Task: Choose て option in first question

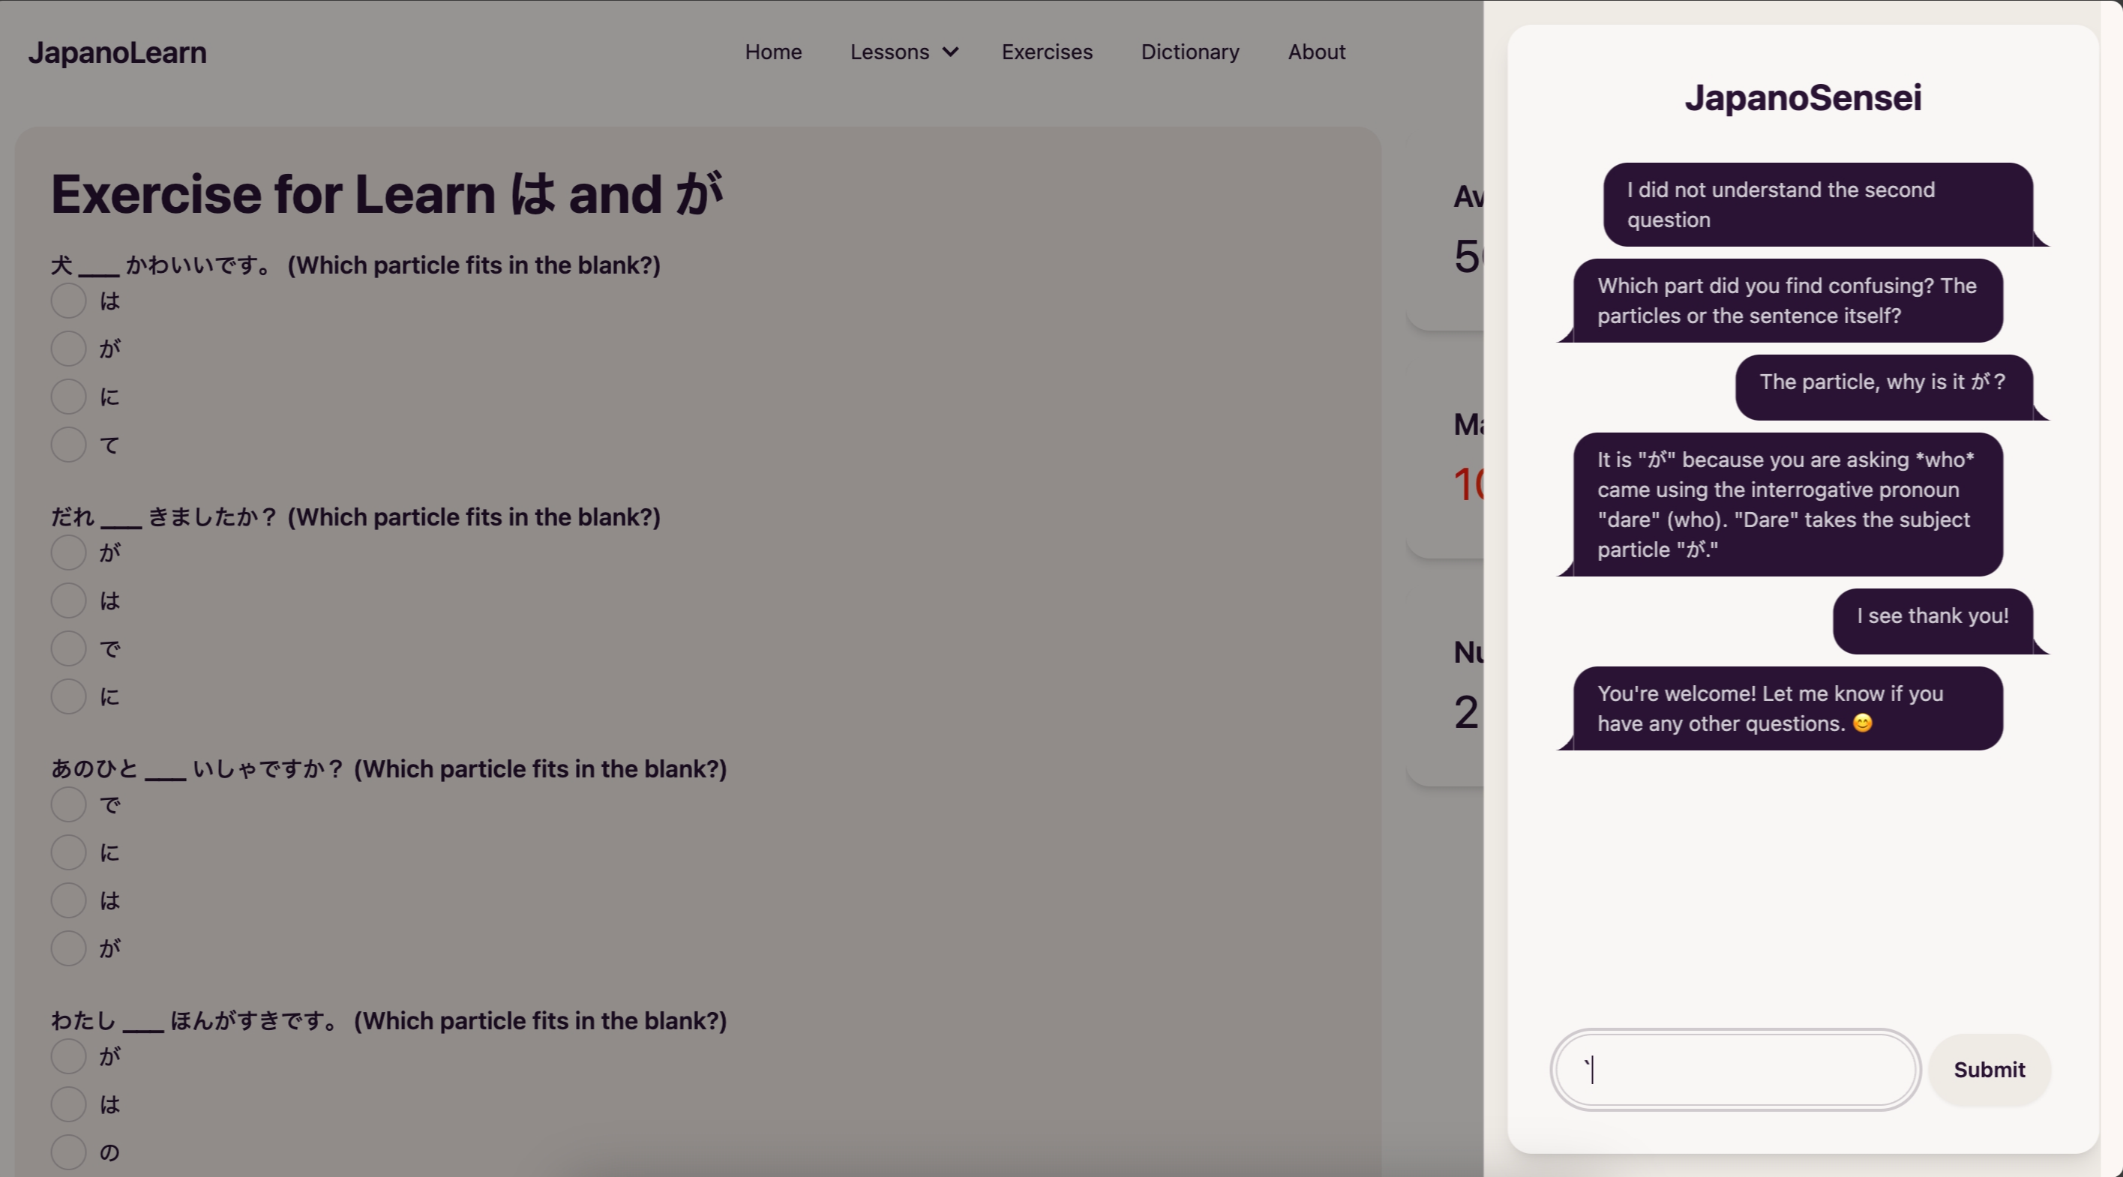Action: pos(68,445)
